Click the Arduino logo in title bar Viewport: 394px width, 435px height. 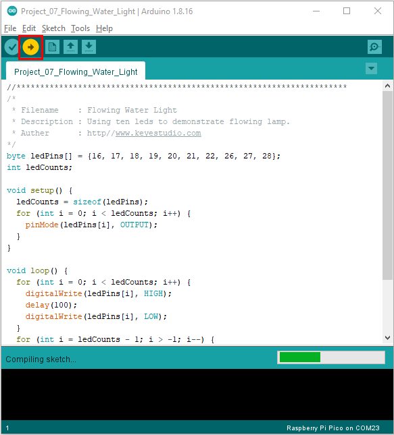(12, 11)
